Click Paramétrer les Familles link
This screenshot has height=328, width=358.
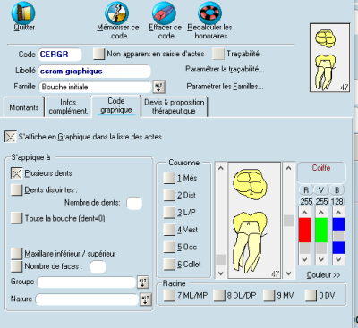(x=225, y=87)
